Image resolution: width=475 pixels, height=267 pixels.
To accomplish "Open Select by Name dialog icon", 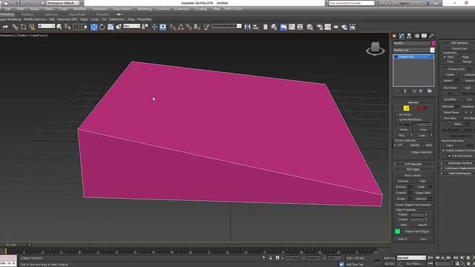I will (x=68, y=27).
